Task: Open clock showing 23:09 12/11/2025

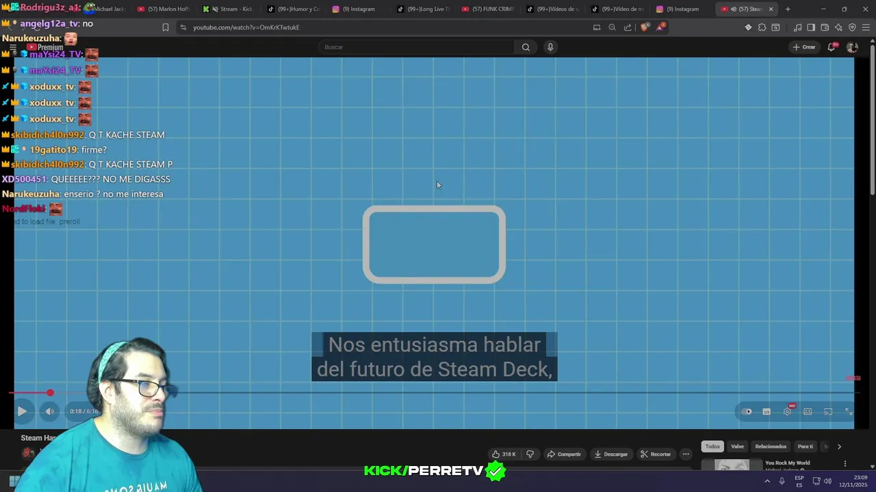Action: [x=853, y=481]
